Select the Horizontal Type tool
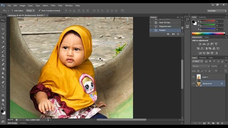The height and width of the screenshot is (128, 228). (3, 87)
